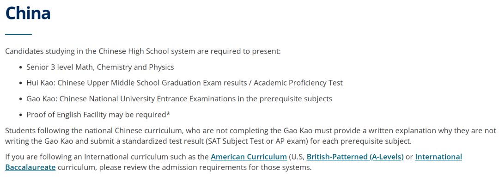This screenshot has width=499, height=177.
Task: Click the 'Students following the national Chinese curriculum' paragraph
Action: click(250, 135)
